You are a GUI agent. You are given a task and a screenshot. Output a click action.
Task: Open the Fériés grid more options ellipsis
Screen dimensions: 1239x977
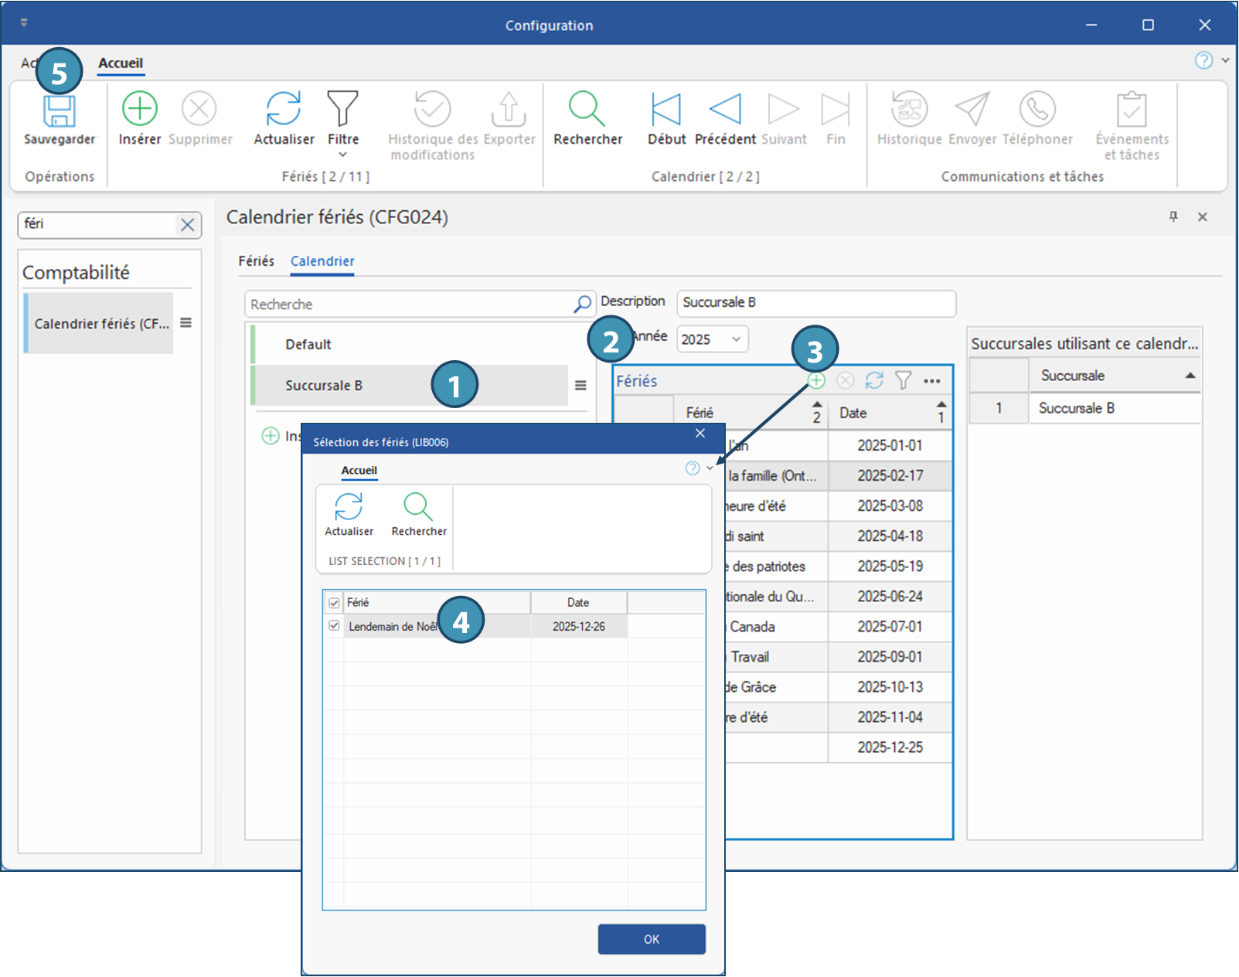pos(932,381)
